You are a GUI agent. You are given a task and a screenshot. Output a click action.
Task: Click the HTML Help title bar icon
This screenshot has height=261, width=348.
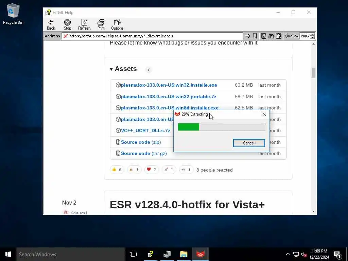tap(48, 13)
